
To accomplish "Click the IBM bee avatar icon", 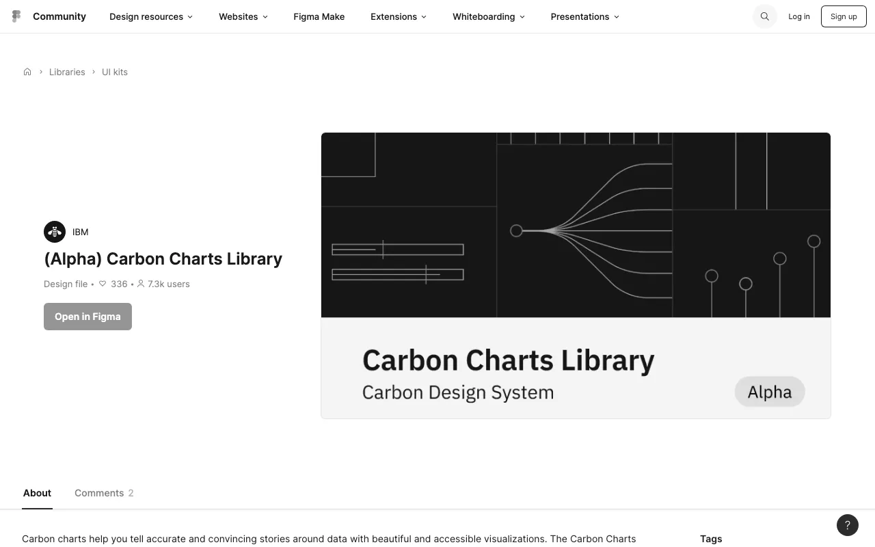I will 55,232.
